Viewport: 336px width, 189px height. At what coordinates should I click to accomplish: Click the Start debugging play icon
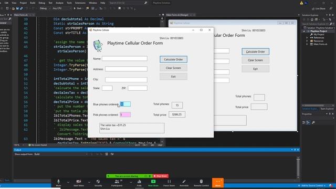point(75,8)
